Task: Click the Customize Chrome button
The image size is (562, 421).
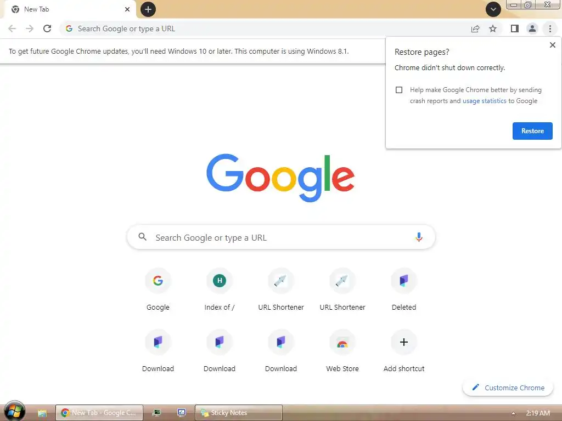Action: (508, 388)
